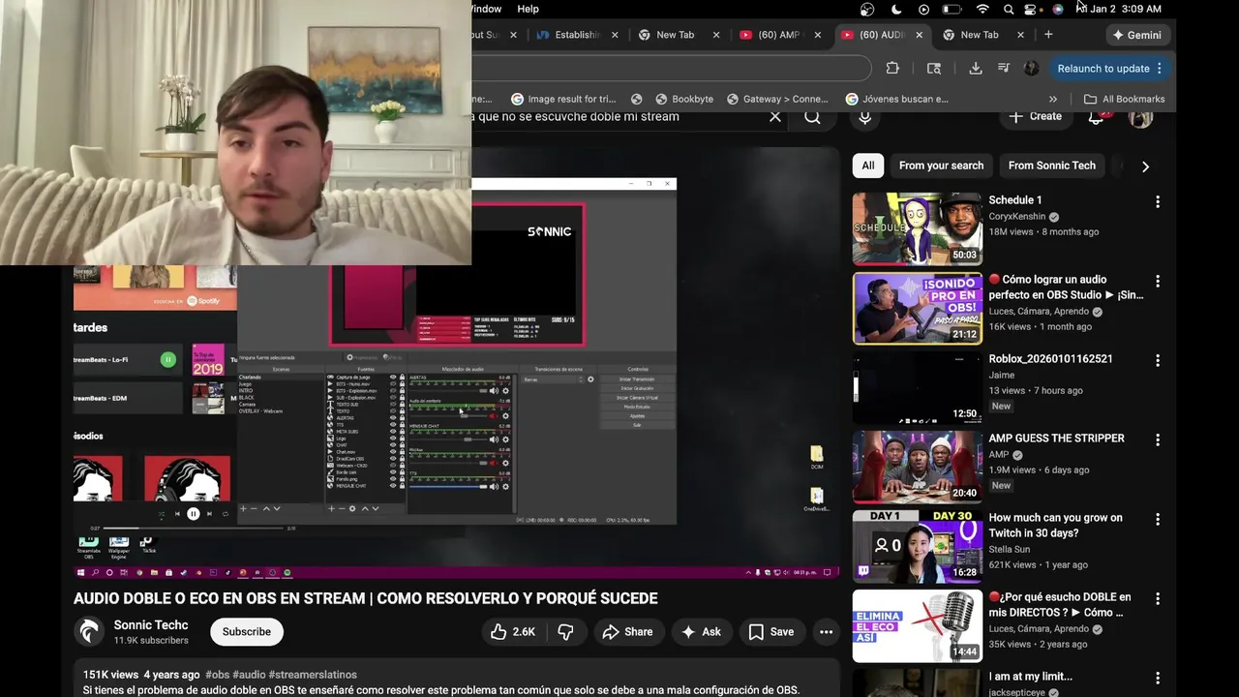The height and width of the screenshot is (697, 1239).
Task: Close the '(60) AMP' tab
Action: 818,35
